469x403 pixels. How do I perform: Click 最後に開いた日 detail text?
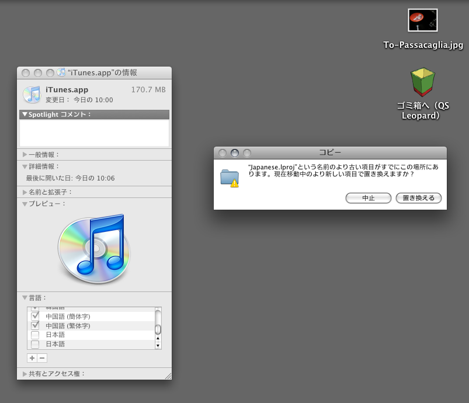pos(70,178)
